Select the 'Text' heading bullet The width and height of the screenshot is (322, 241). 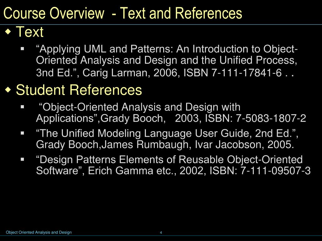[30, 32]
